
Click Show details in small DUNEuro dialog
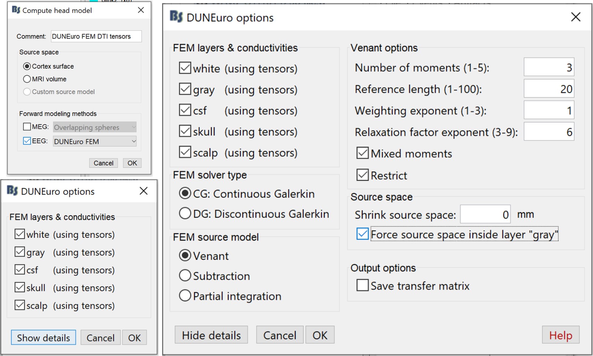coord(43,338)
